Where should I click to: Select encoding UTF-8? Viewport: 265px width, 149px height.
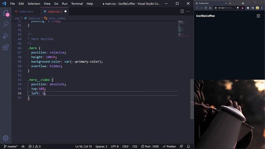pyautogui.click(x=115, y=147)
